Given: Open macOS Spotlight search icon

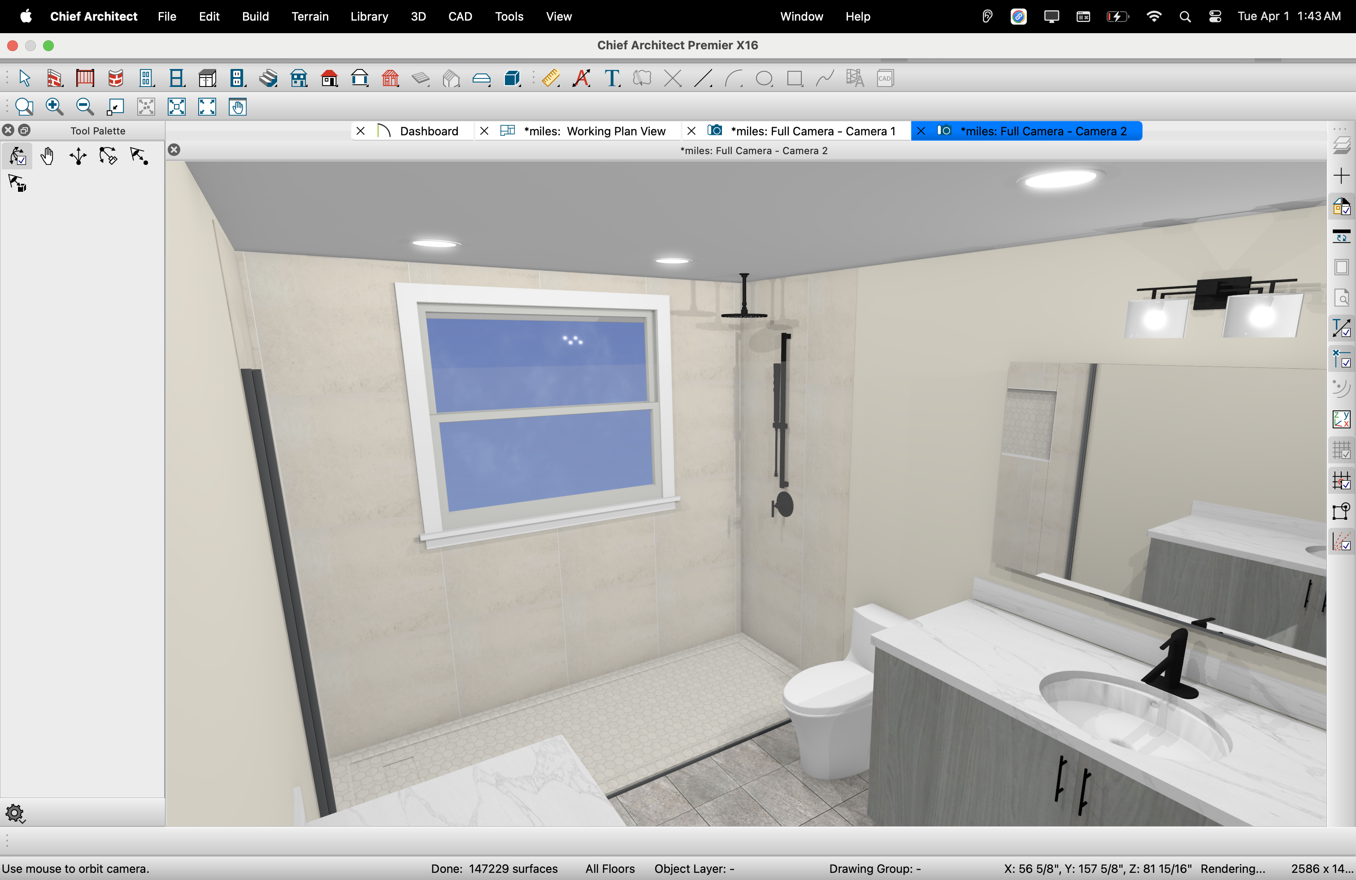Looking at the screenshot, I should point(1185,17).
